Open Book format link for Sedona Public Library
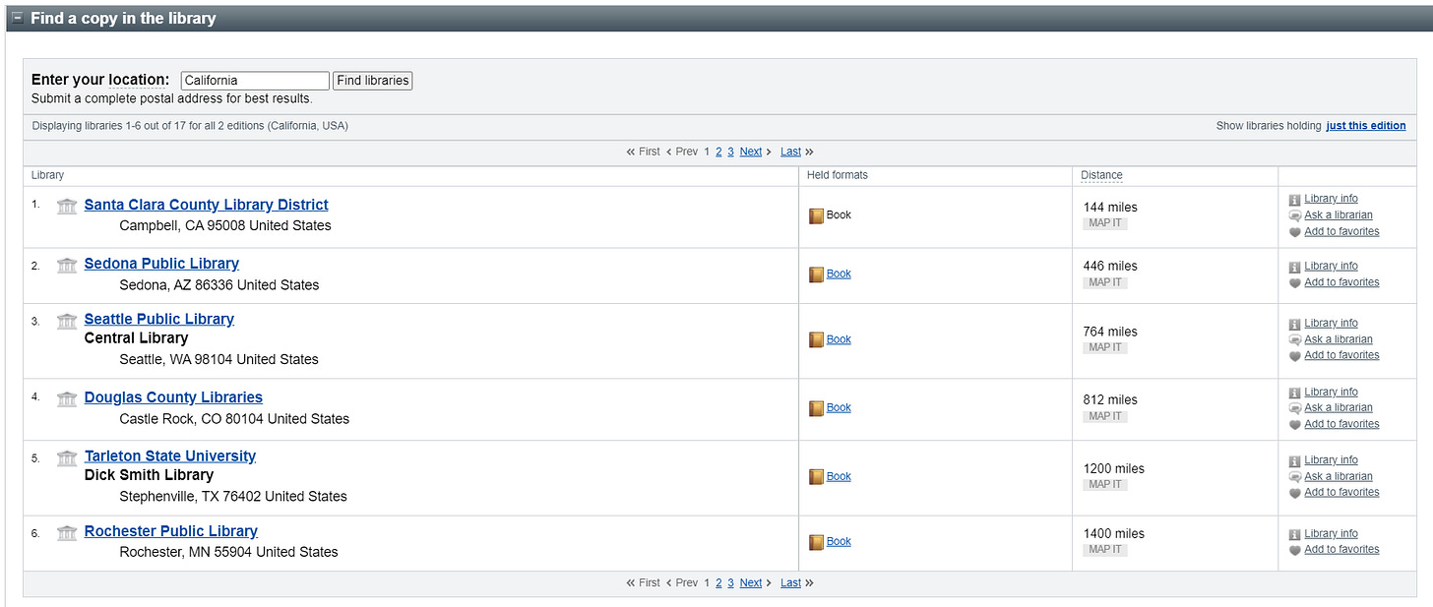Screen dimensions: 1433x607 [839, 273]
